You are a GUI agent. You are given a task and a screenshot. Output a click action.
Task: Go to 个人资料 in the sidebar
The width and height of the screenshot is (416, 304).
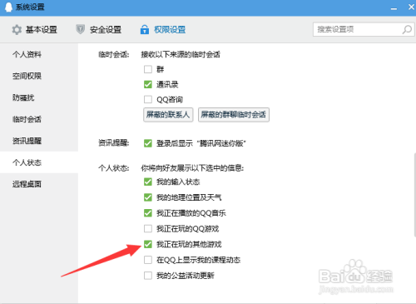(x=39, y=54)
